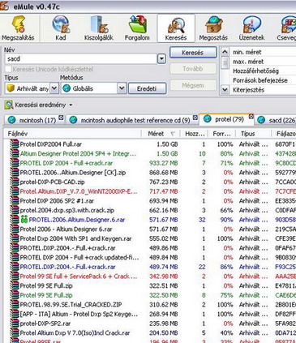Close the mcintosh (17) search tab
296x343 pixels.
[61, 118]
